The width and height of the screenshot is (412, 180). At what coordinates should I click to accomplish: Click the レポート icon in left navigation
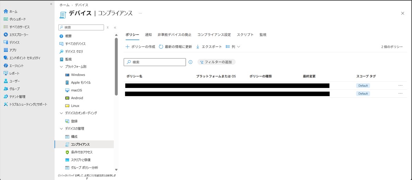5,73
